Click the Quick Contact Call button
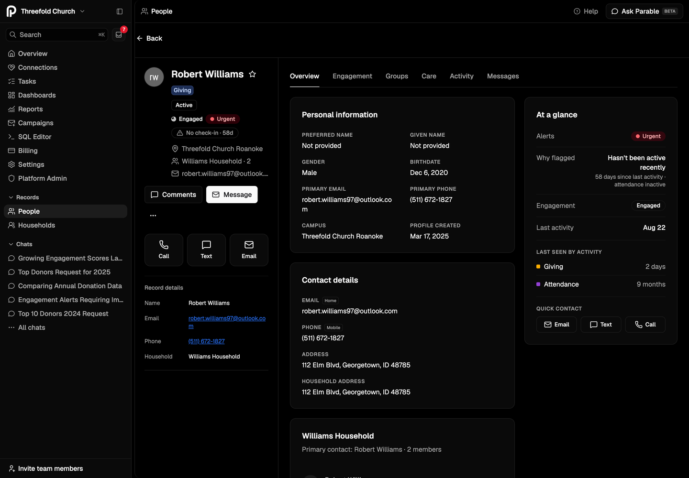 (645, 325)
